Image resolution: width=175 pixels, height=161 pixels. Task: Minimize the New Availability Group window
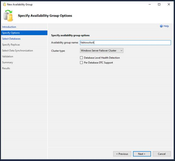[150, 4]
